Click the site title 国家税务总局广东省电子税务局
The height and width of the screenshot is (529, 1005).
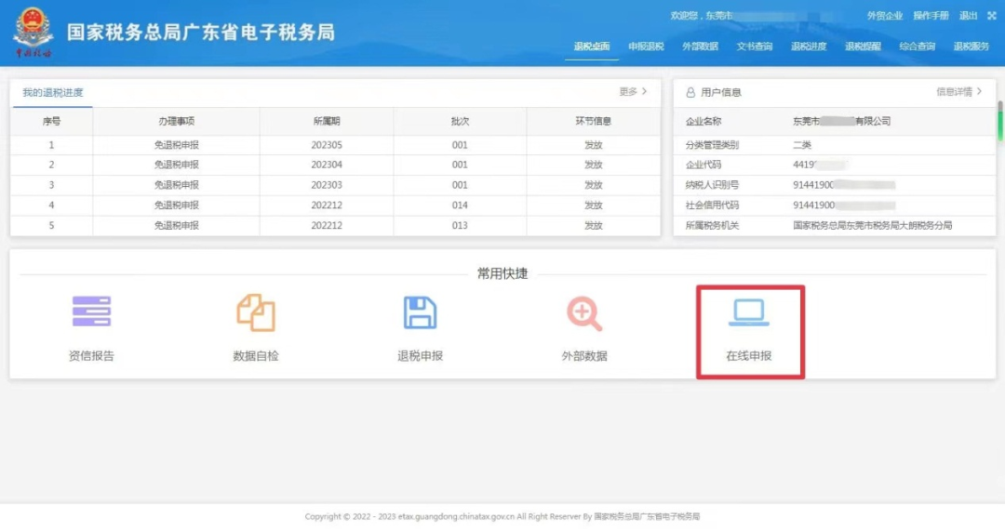click(201, 32)
